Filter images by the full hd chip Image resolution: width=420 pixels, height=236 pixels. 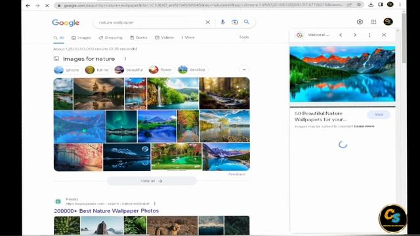point(97,70)
